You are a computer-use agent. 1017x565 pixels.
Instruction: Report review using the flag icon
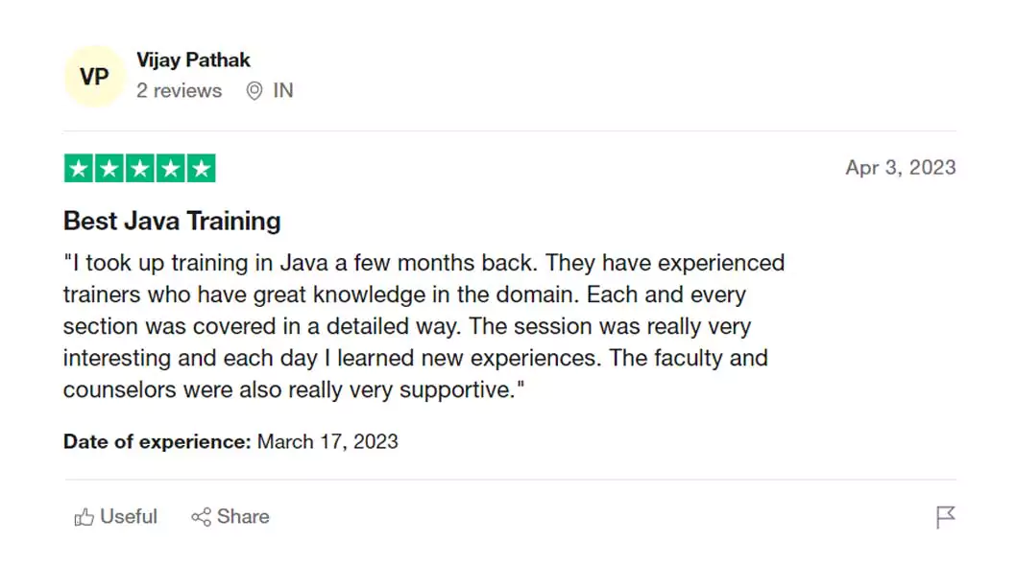tap(945, 518)
